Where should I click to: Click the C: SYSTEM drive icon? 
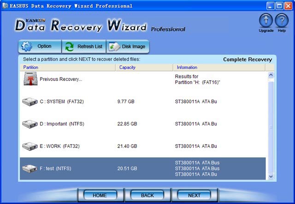click(29, 102)
